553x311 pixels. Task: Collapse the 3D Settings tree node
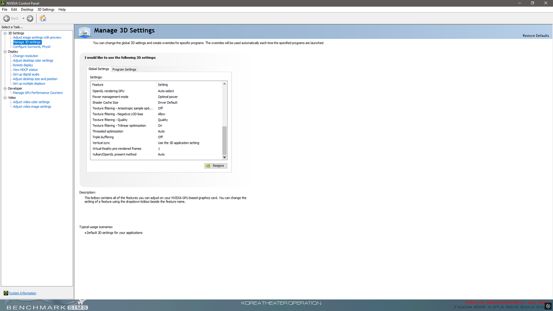5,33
